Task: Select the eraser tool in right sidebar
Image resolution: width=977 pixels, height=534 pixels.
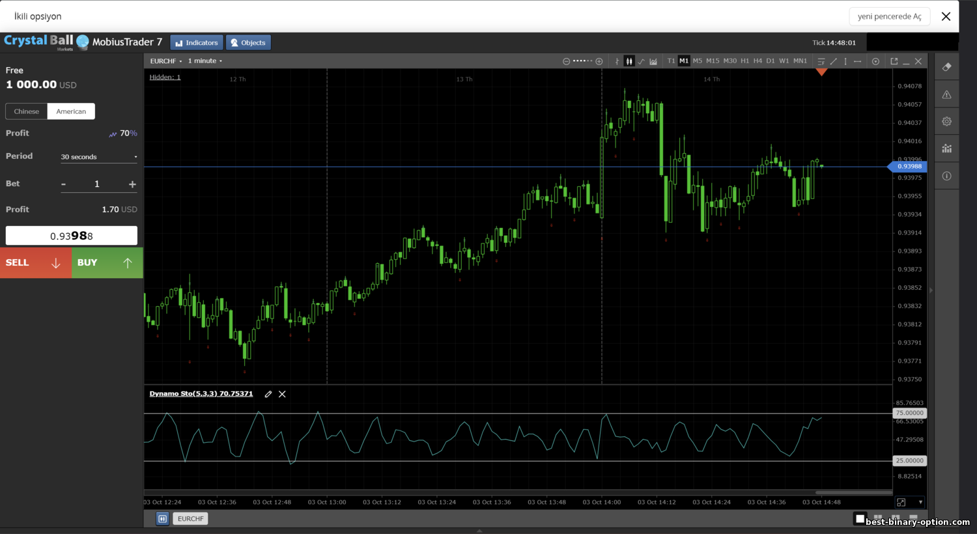Action: (947, 67)
